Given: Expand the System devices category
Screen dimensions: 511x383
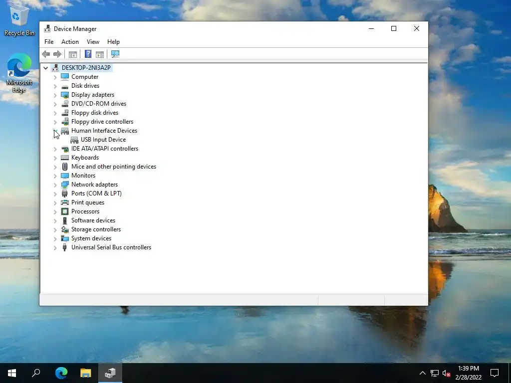Looking at the screenshot, I should [x=55, y=239].
